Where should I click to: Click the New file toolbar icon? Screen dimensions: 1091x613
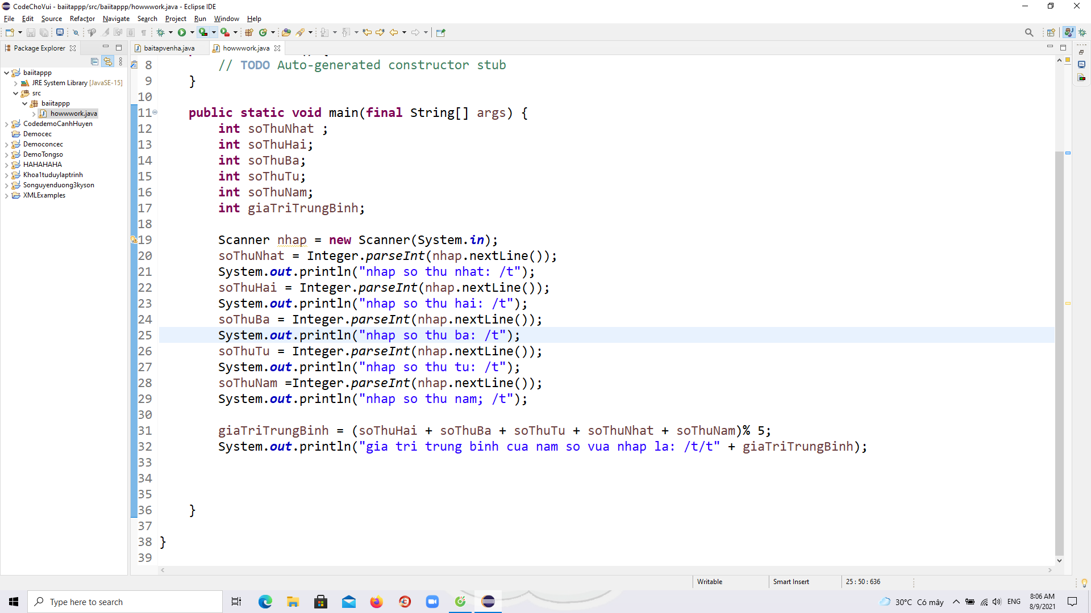tap(10, 32)
